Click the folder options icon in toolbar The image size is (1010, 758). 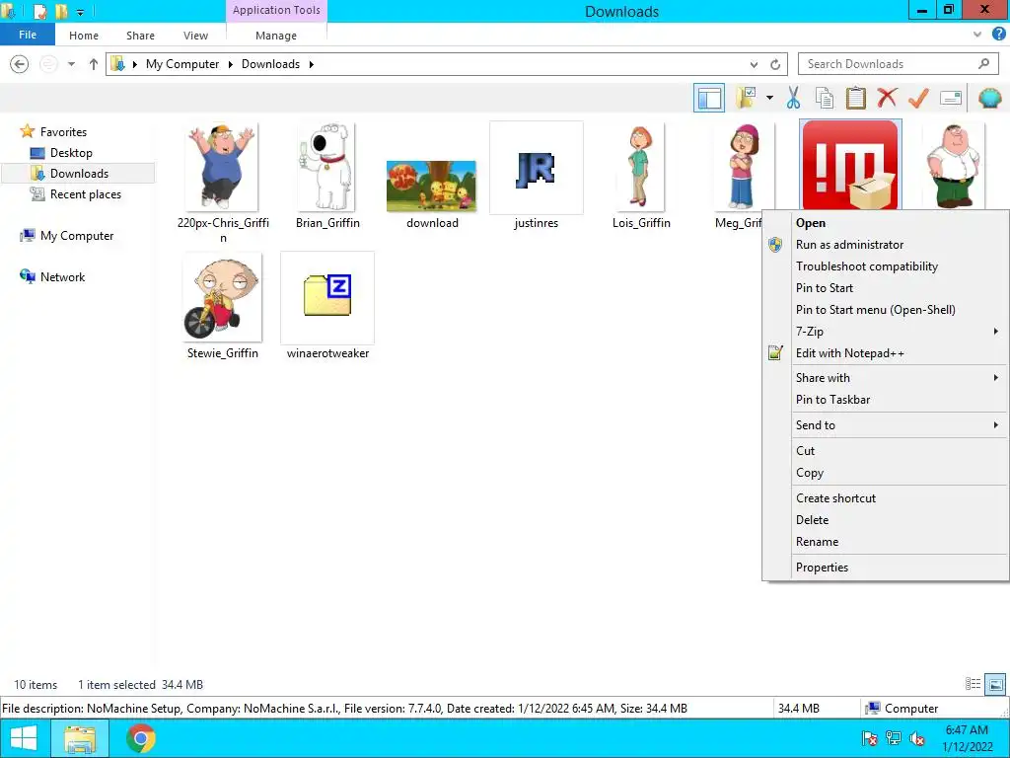746,98
